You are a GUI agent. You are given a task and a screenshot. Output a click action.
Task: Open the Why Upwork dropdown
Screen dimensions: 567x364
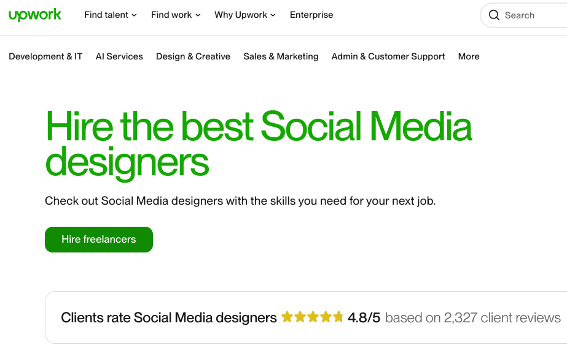[244, 15]
